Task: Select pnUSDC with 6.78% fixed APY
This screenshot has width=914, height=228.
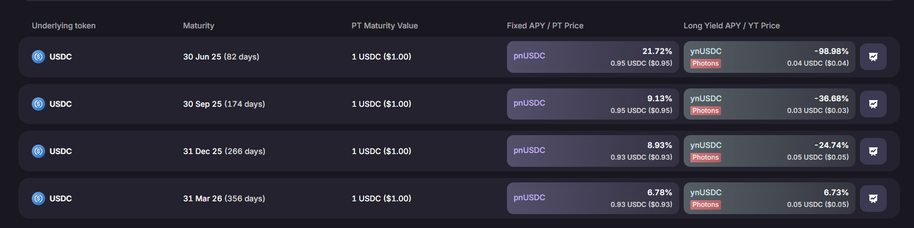Action: (593, 199)
